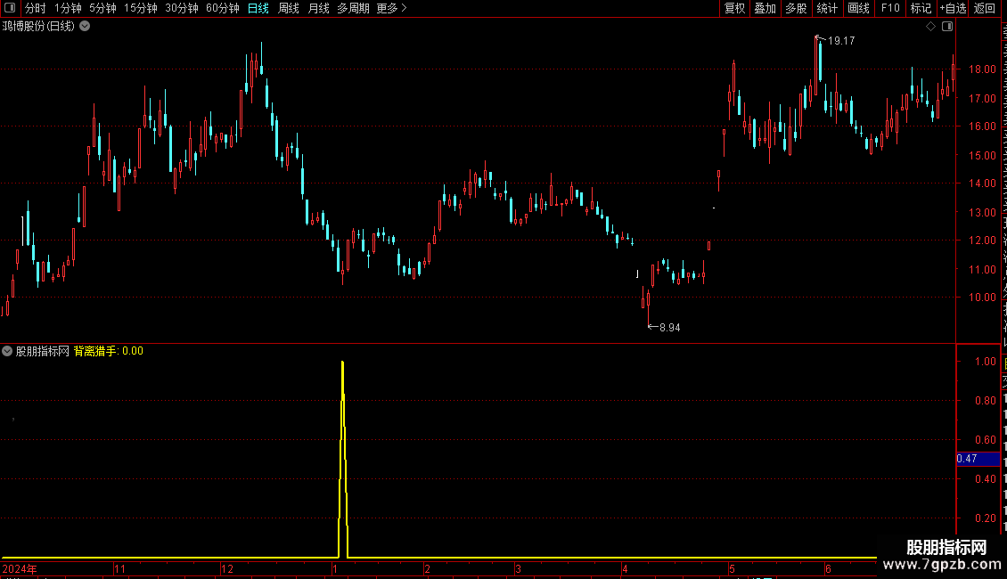Screen dimensions: 1007x579
Task: Click the 叠加 overlay button
Action: (765, 8)
